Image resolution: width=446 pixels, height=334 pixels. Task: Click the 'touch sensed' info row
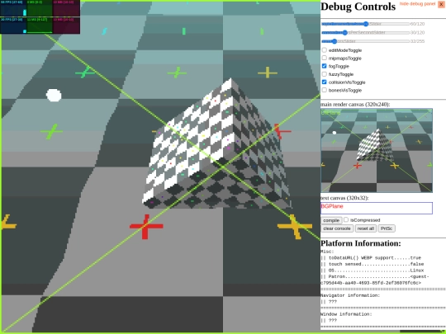click(372, 264)
